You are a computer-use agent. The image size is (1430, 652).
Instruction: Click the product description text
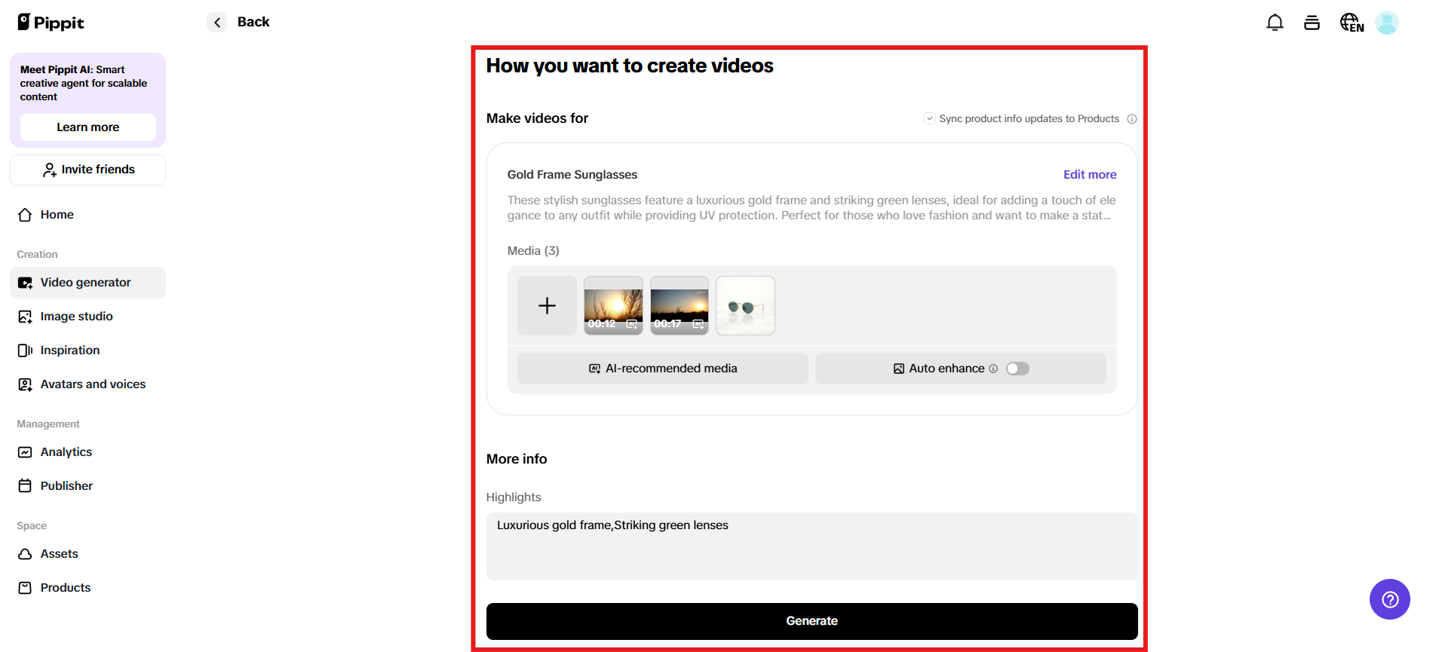[x=812, y=208]
